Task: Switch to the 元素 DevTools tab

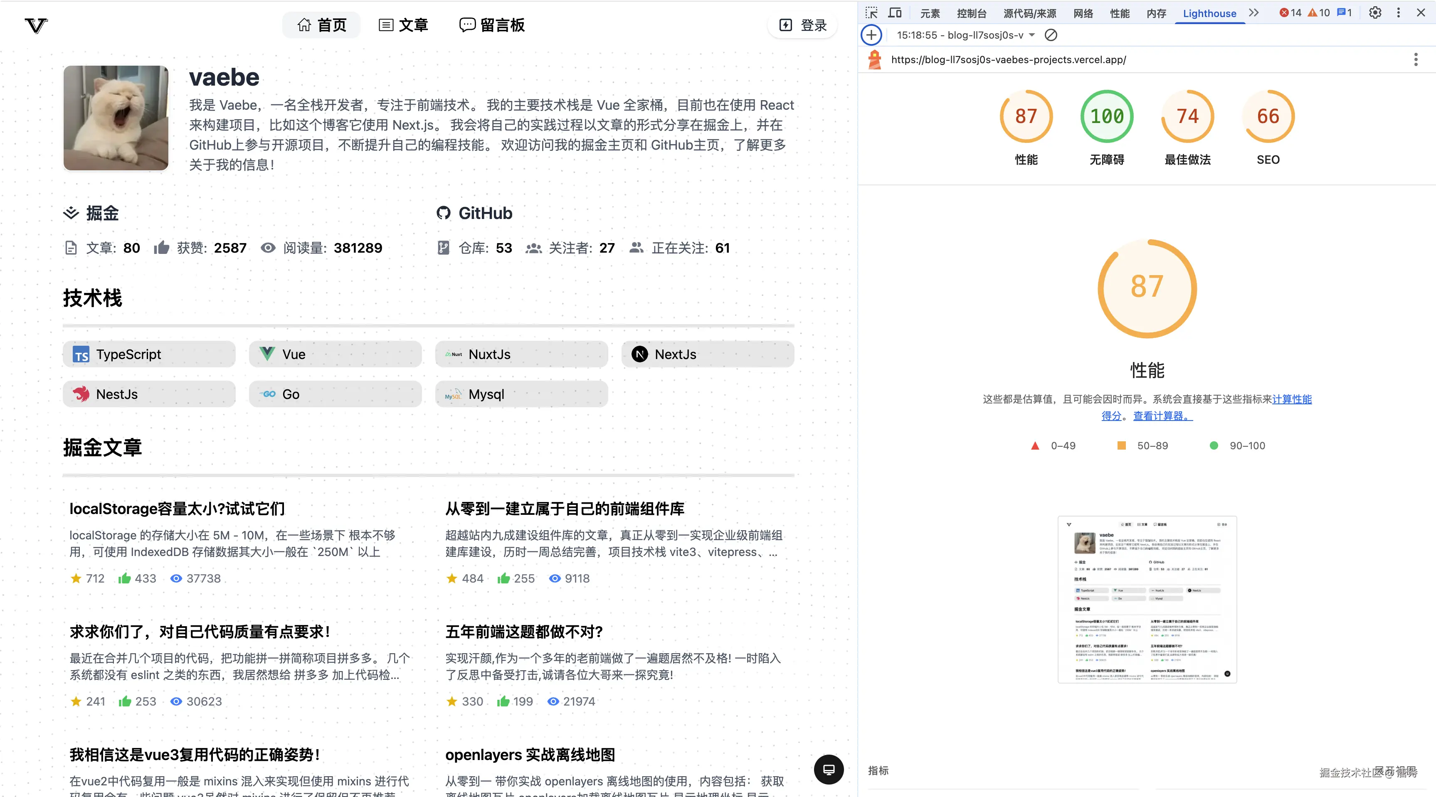Action: [930, 13]
